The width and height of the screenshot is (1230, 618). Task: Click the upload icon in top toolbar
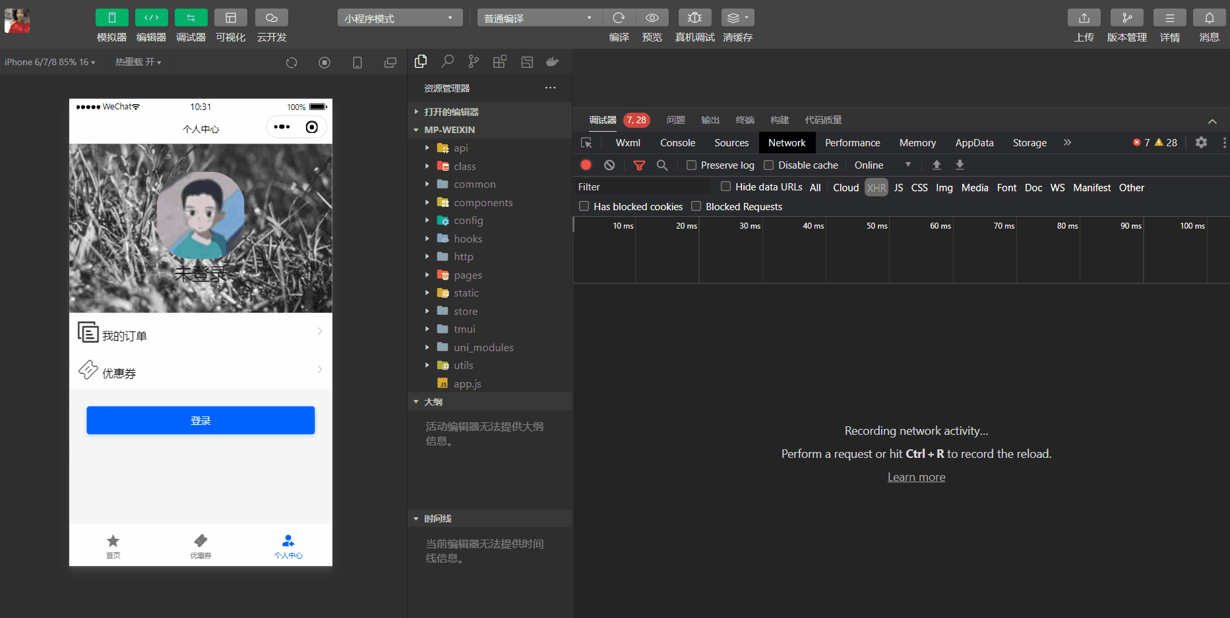(1084, 18)
